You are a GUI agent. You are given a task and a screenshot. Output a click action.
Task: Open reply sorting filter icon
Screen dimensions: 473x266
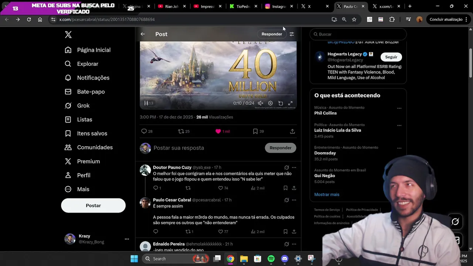coord(292,34)
